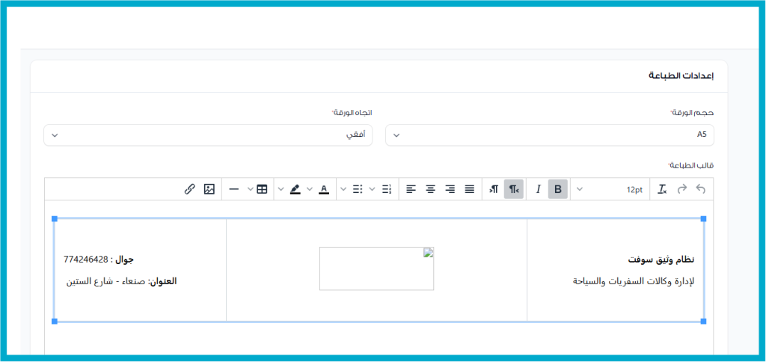This screenshot has width=766, height=362.
Task: Open the 12pt font size dropdown
Action: pyautogui.click(x=610, y=189)
